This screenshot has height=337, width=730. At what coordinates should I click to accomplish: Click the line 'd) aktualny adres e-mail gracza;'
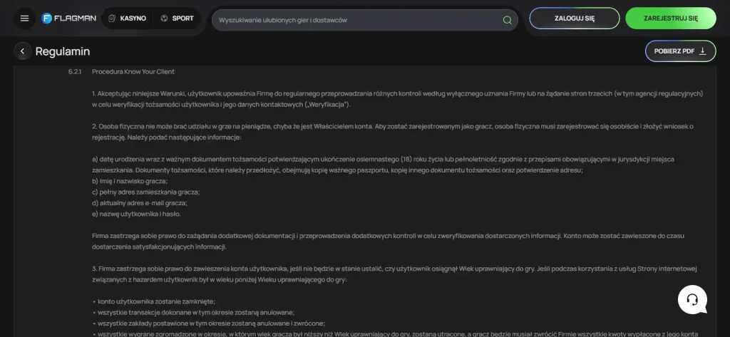tap(140, 203)
